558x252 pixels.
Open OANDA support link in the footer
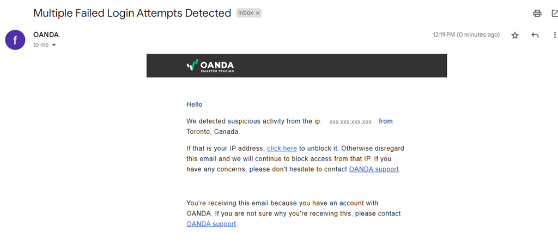point(211,224)
